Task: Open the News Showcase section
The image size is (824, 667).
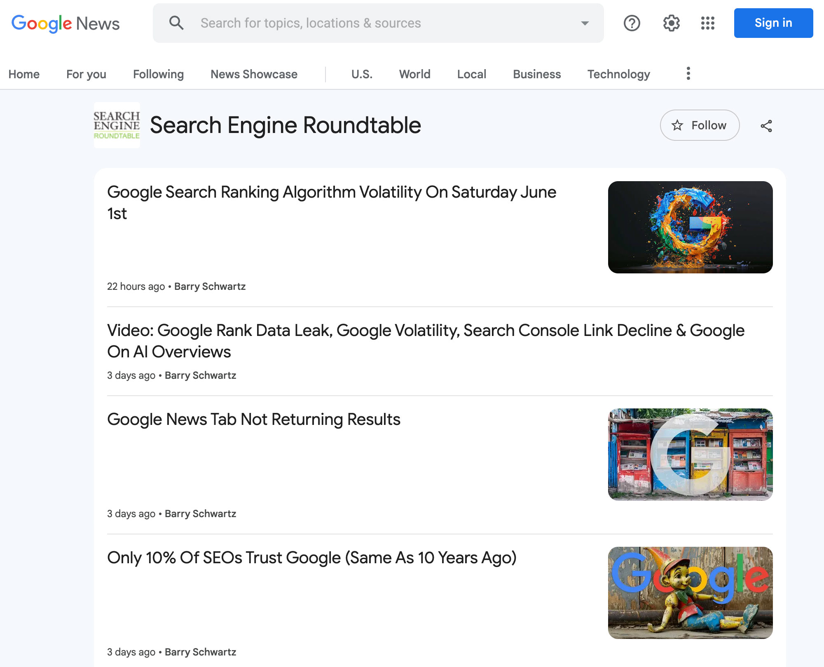Action: pyautogui.click(x=253, y=74)
